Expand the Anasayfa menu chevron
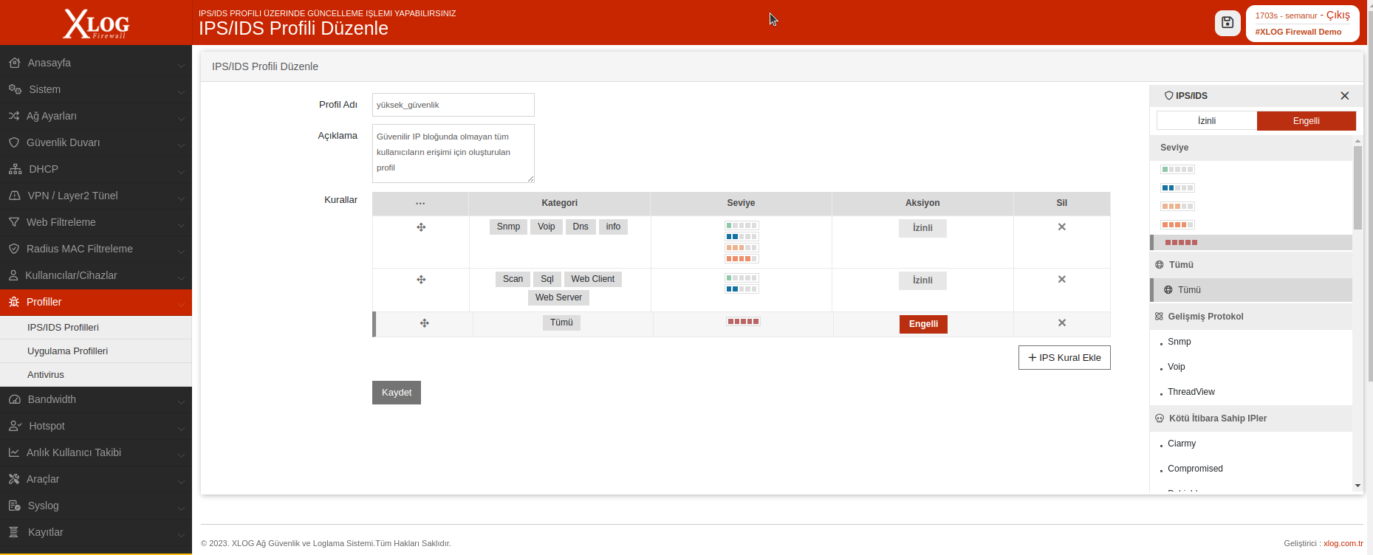 tap(181, 65)
